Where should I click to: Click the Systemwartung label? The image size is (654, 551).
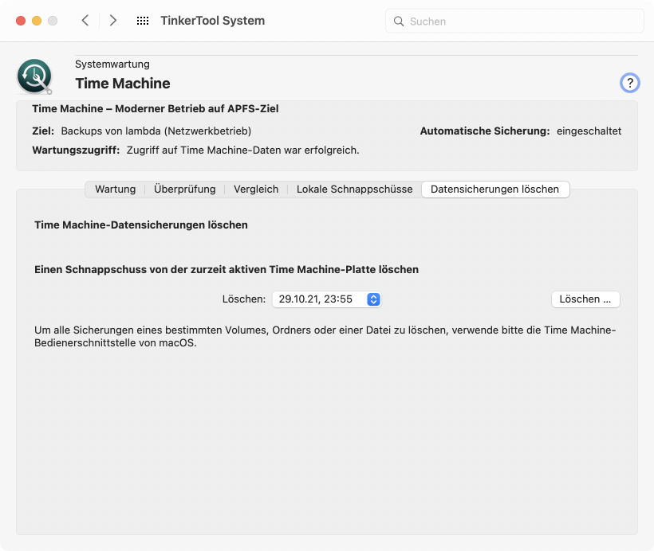pyautogui.click(x=112, y=64)
